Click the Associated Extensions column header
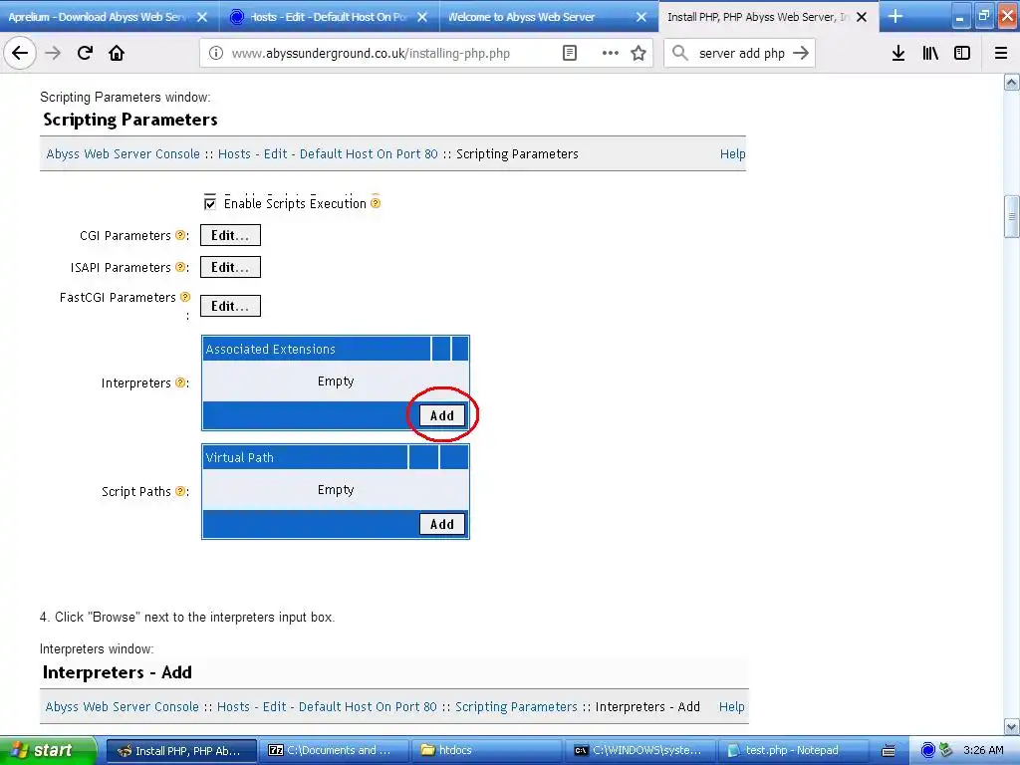This screenshot has height=765, width=1020. 316,349
